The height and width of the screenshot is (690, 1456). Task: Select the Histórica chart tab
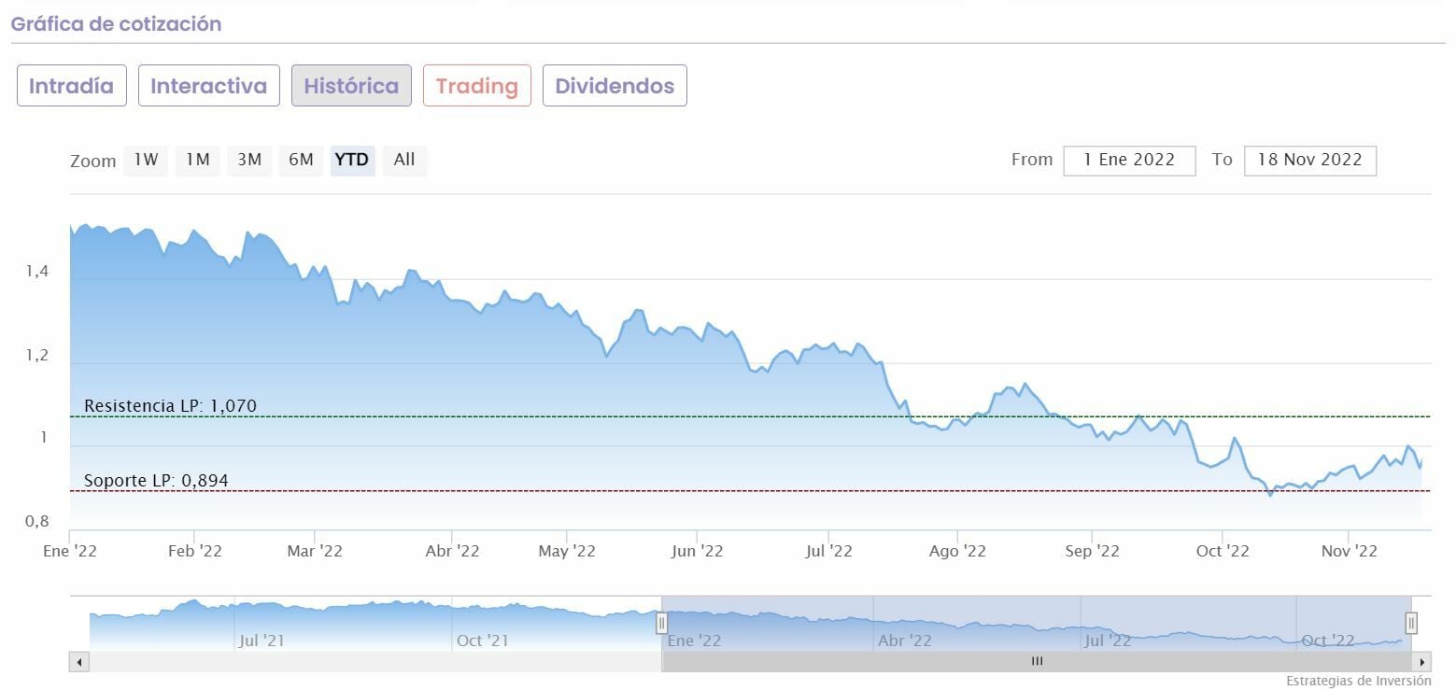(351, 86)
